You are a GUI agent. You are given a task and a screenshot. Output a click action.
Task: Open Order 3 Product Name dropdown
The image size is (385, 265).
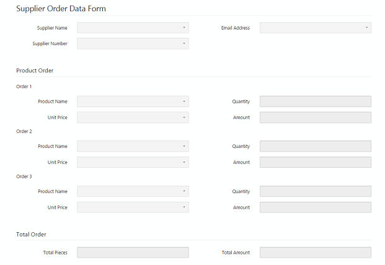pyautogui.click(x=133, y=191)
